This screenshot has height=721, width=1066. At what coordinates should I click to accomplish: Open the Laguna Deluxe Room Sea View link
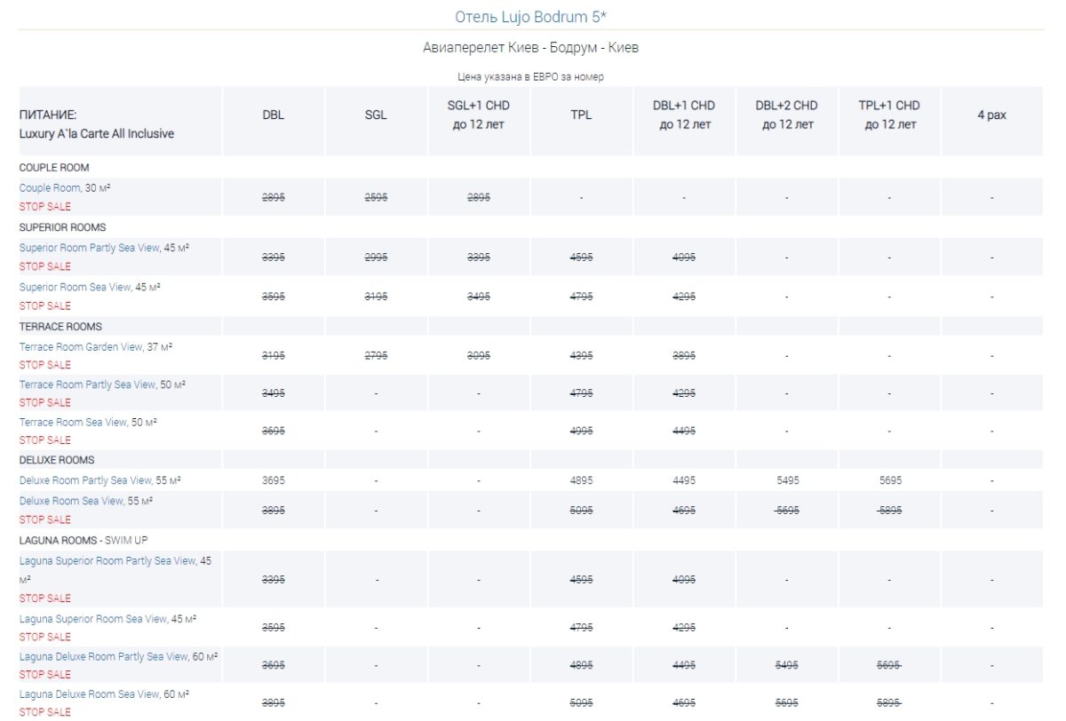pyautogui.click(x=90, y=693)
